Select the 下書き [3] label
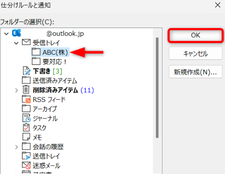Screen dimensions: 225x174 [48, 71]
